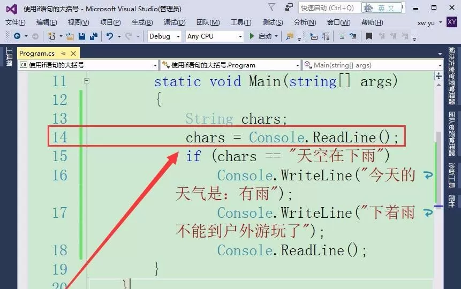461x289 pixels.
Task: Click the Open File folder icon
Action: pos(70,36)
